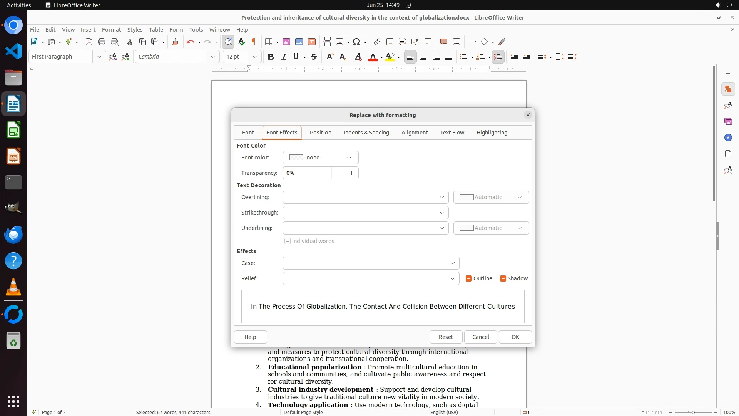Toggle the Outline checkbox
Viewport: 739px width, 416px height.
469,278
